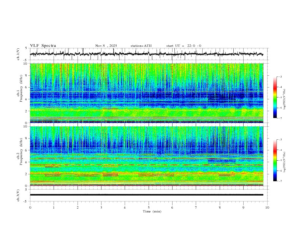The height and width of the screenshot is (233, 301).
Task: Click the ch.1 voltage waveform trace
Action: click(146, 54)
